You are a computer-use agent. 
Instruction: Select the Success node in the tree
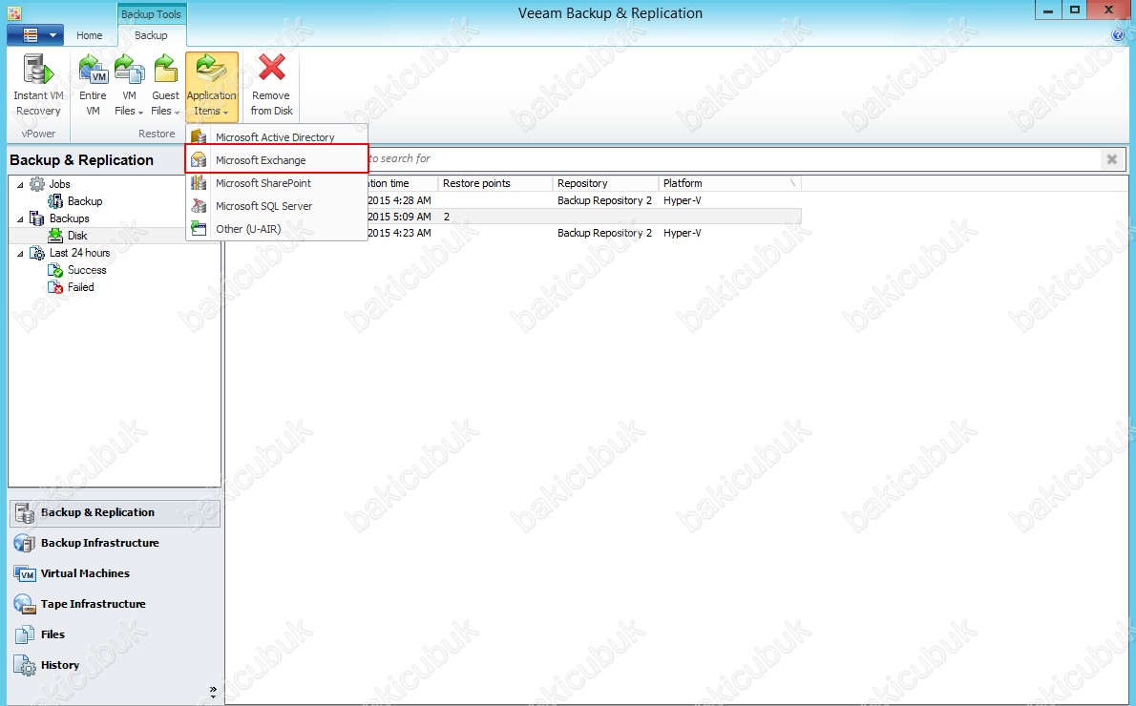coord(87,270)
